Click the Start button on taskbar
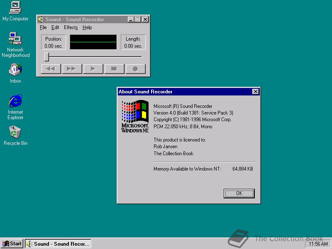Viewport: 332px width, 249px height. pos(12,244)
